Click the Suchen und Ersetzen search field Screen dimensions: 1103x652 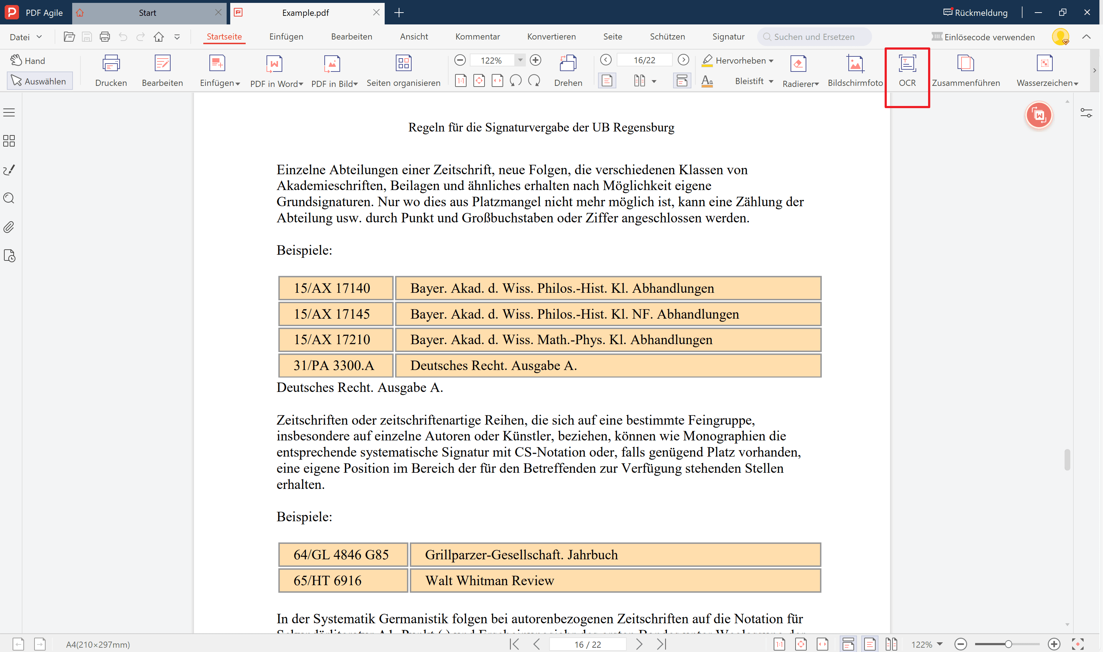814,37
